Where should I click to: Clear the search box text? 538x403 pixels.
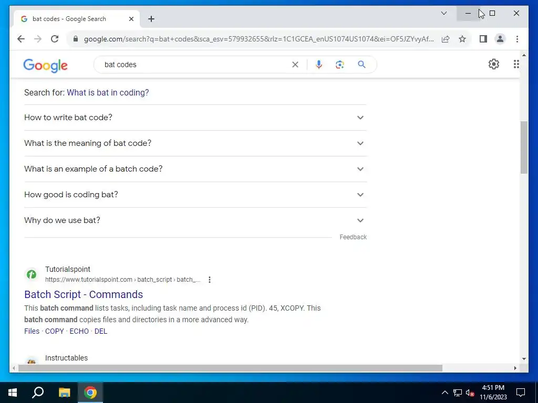(x=295, y=65)
